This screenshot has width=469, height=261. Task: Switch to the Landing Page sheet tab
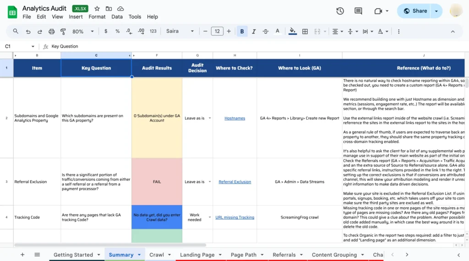(197, 255)
